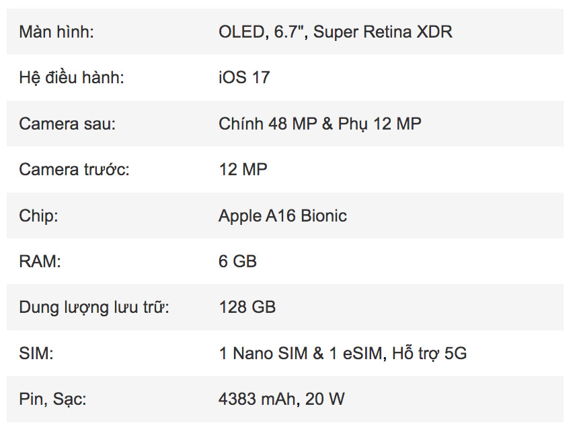The width and height of the screenshot is (581, 427).
Task: Select the Chính 48 MP & Phụ 12 MP text
Action: 320,124
